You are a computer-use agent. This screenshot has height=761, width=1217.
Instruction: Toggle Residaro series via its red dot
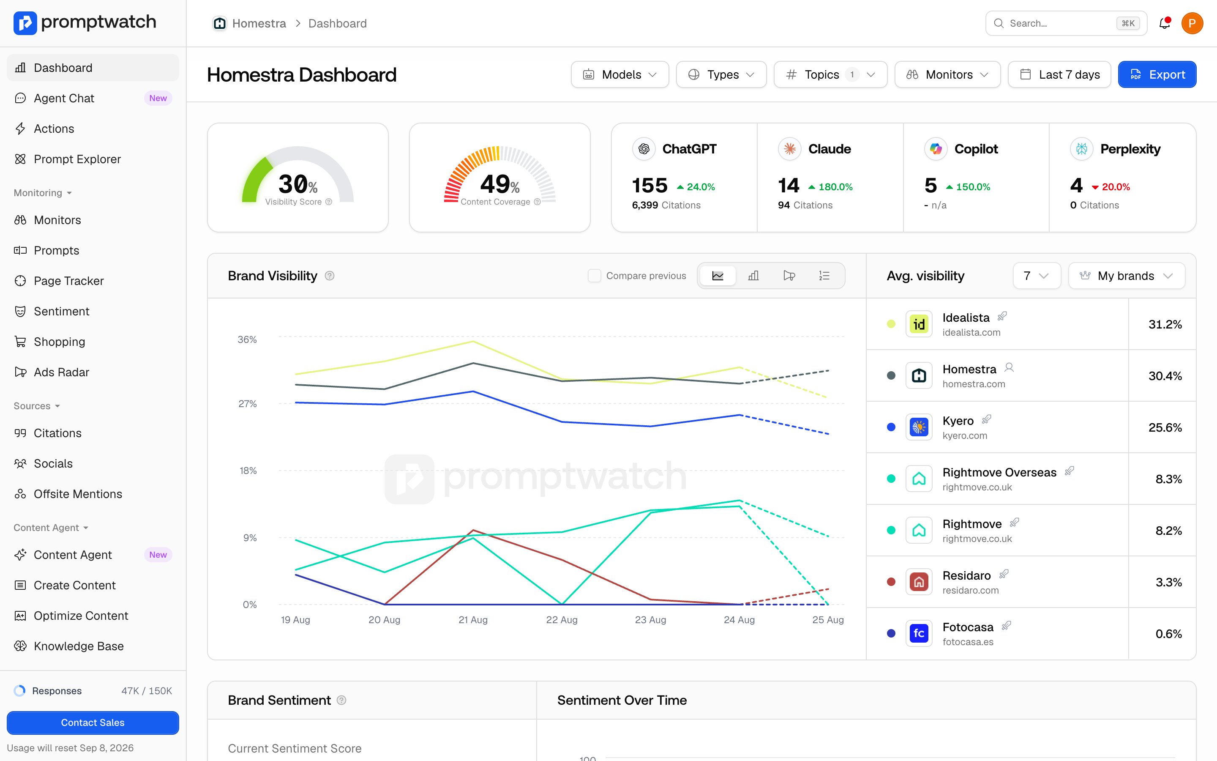(891, 582)
